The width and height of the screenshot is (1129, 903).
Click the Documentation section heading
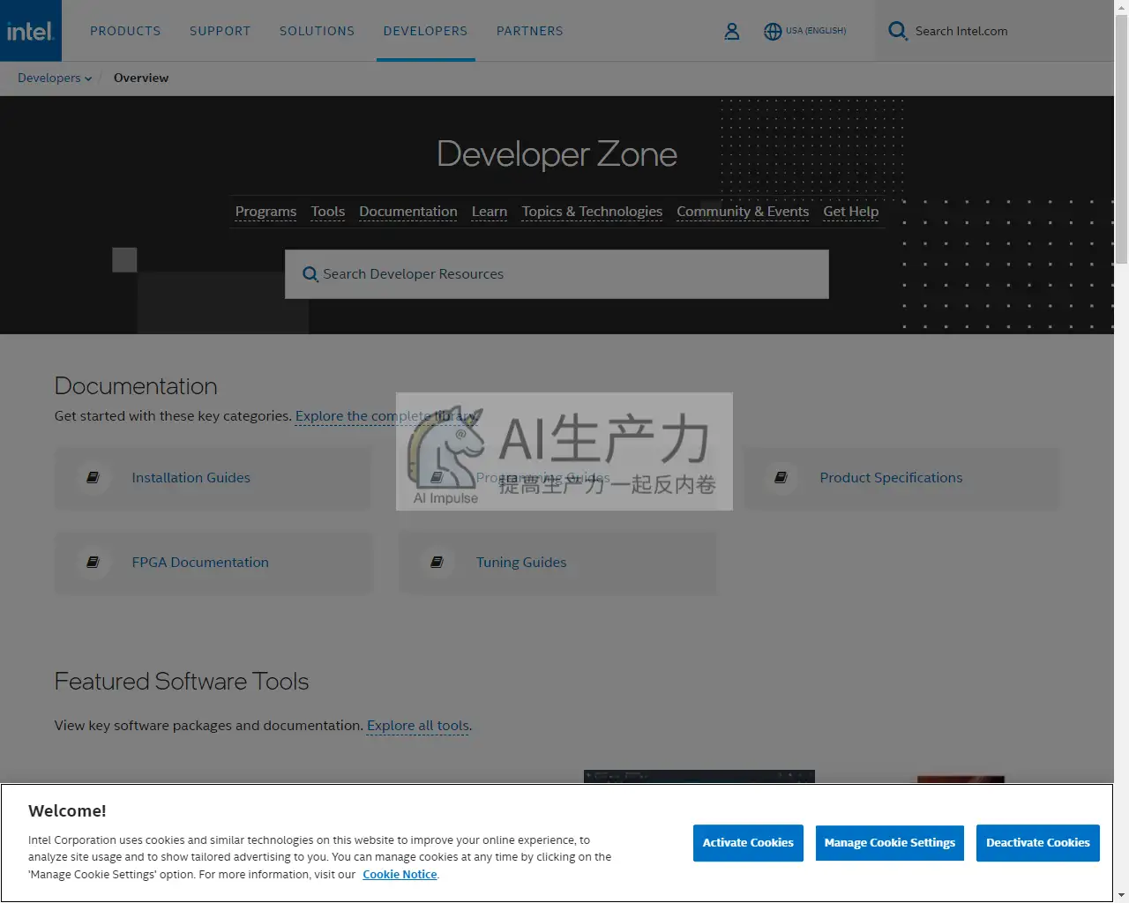tap(136, 386)
